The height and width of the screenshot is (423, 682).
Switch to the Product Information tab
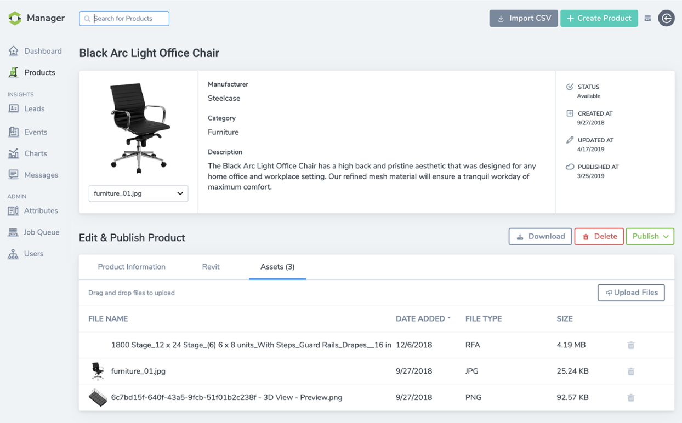[x=132, y=267]
